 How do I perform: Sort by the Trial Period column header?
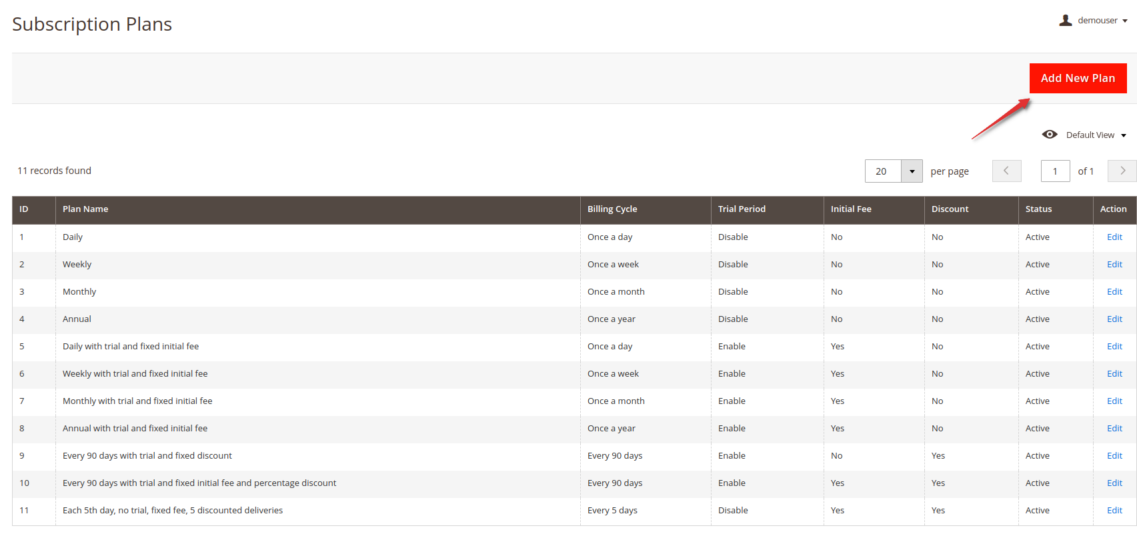768,209
